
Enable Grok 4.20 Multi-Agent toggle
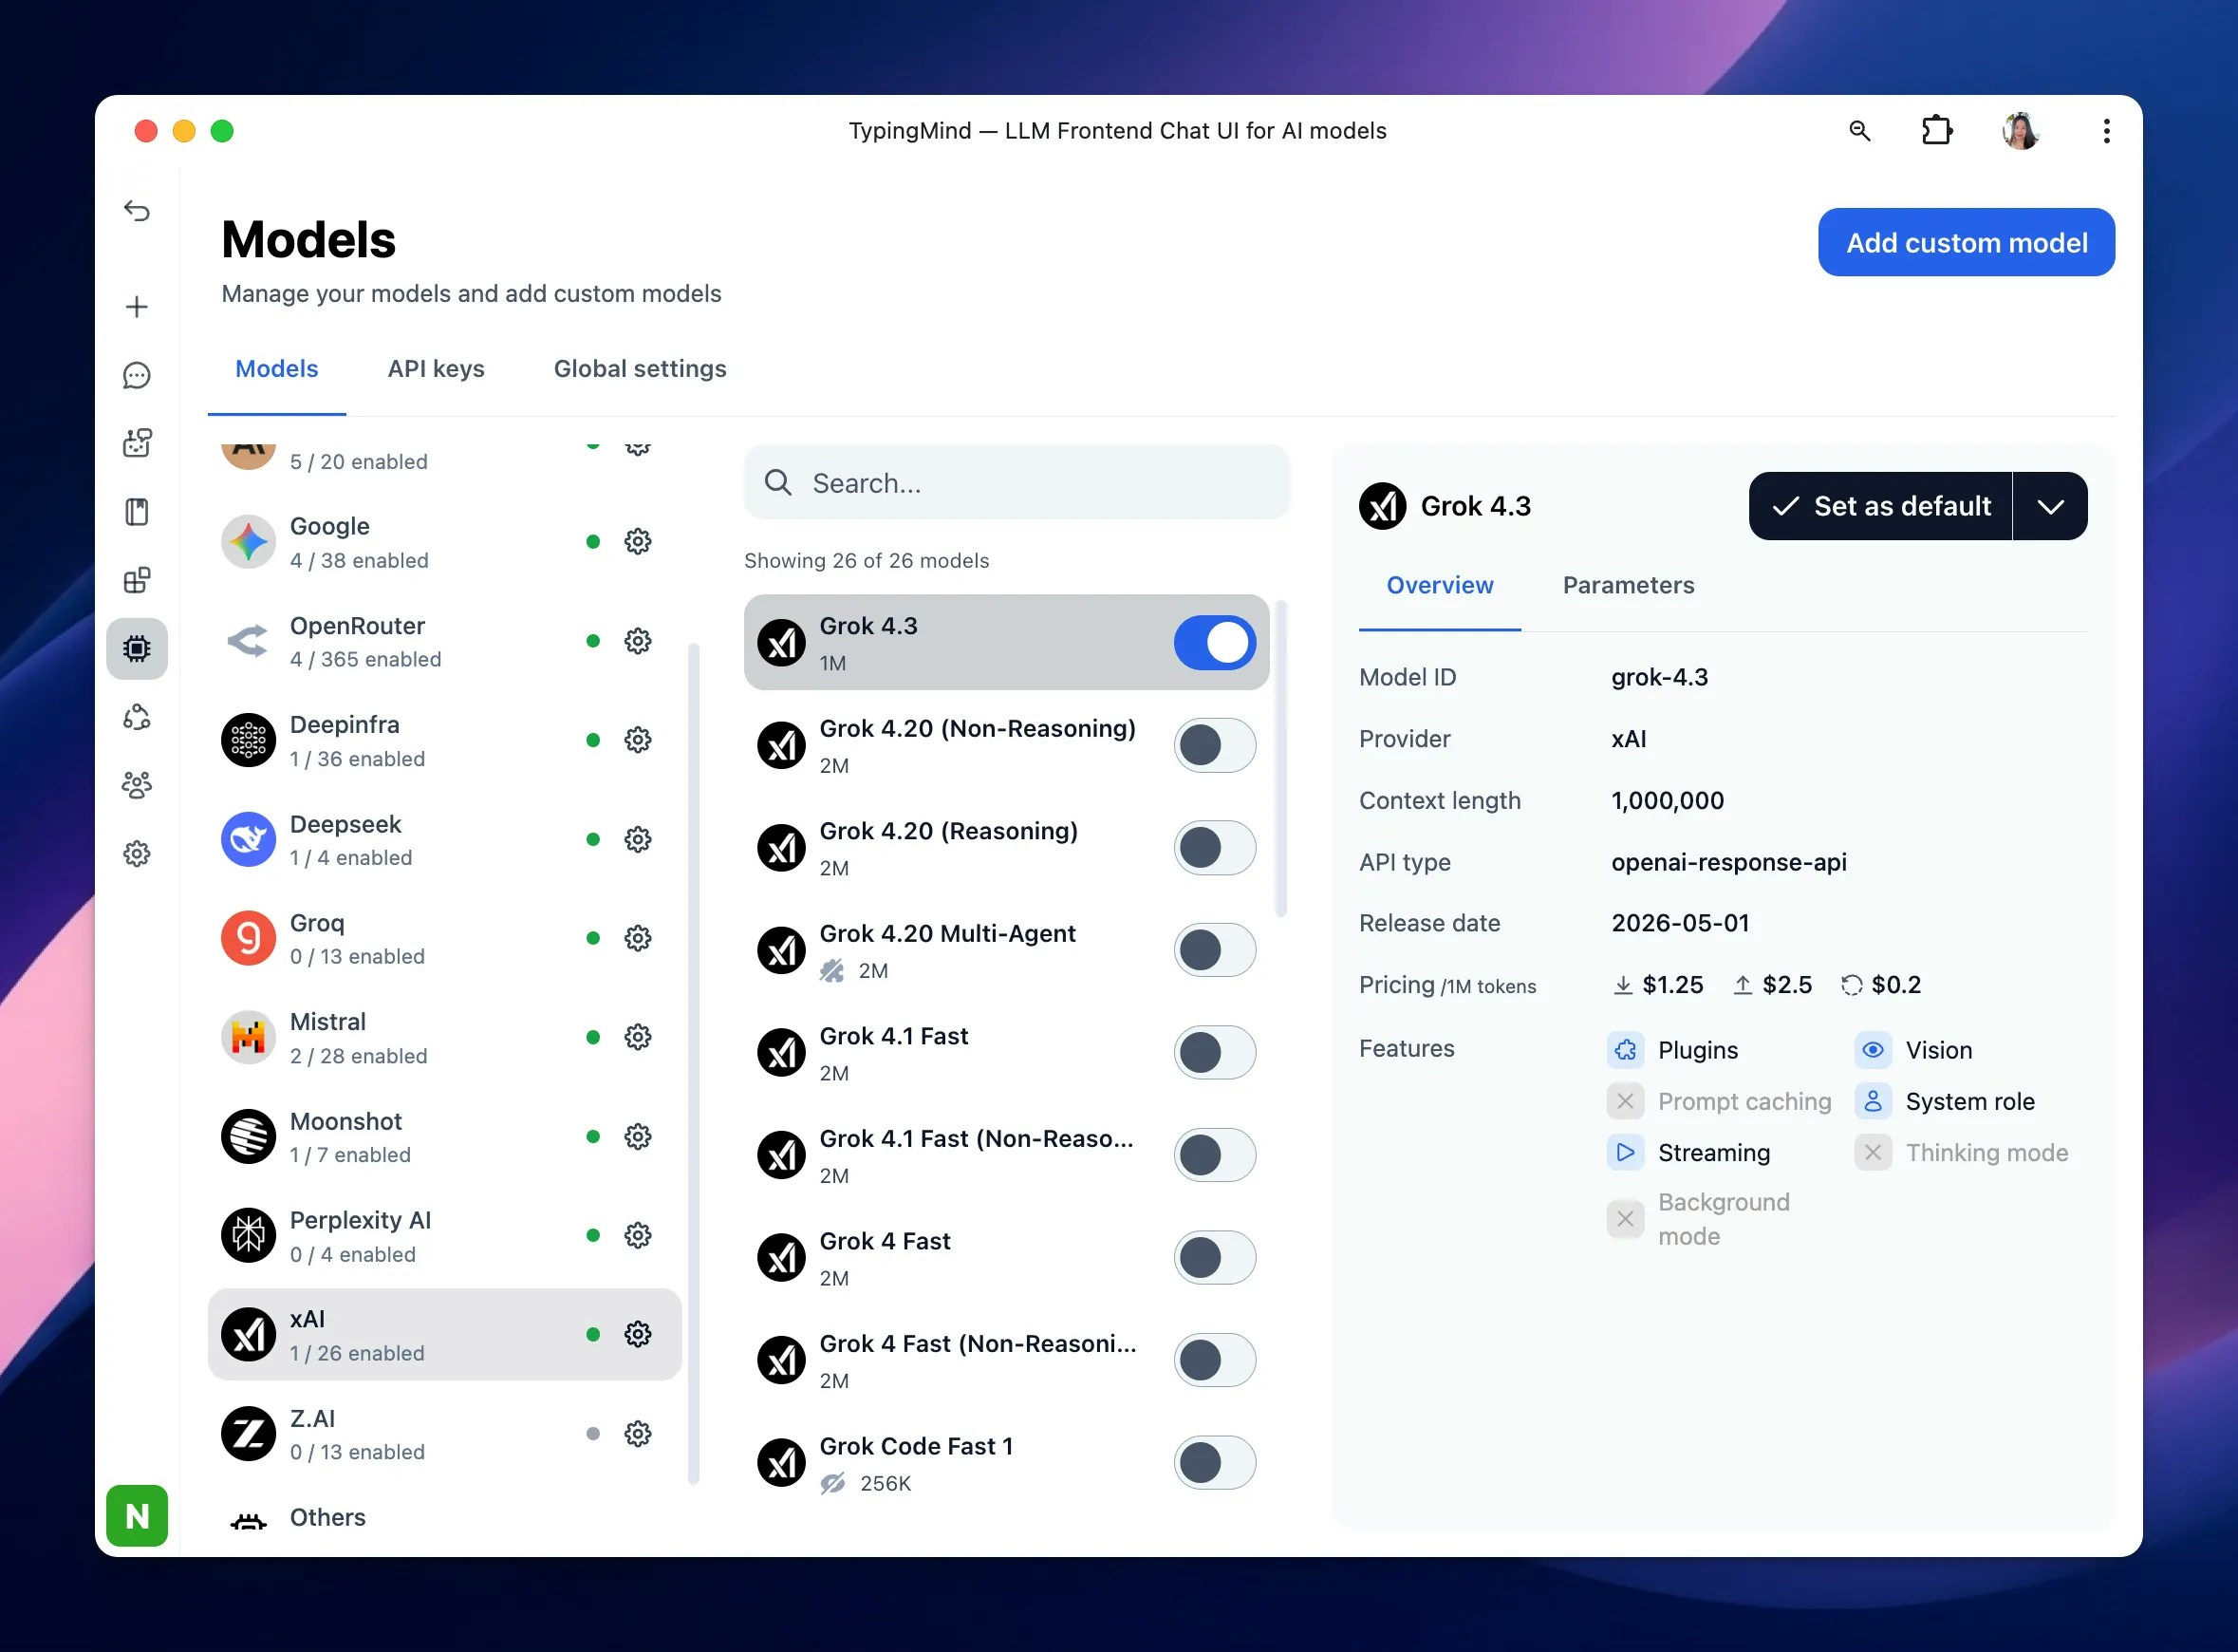[x=1215, y=950]
